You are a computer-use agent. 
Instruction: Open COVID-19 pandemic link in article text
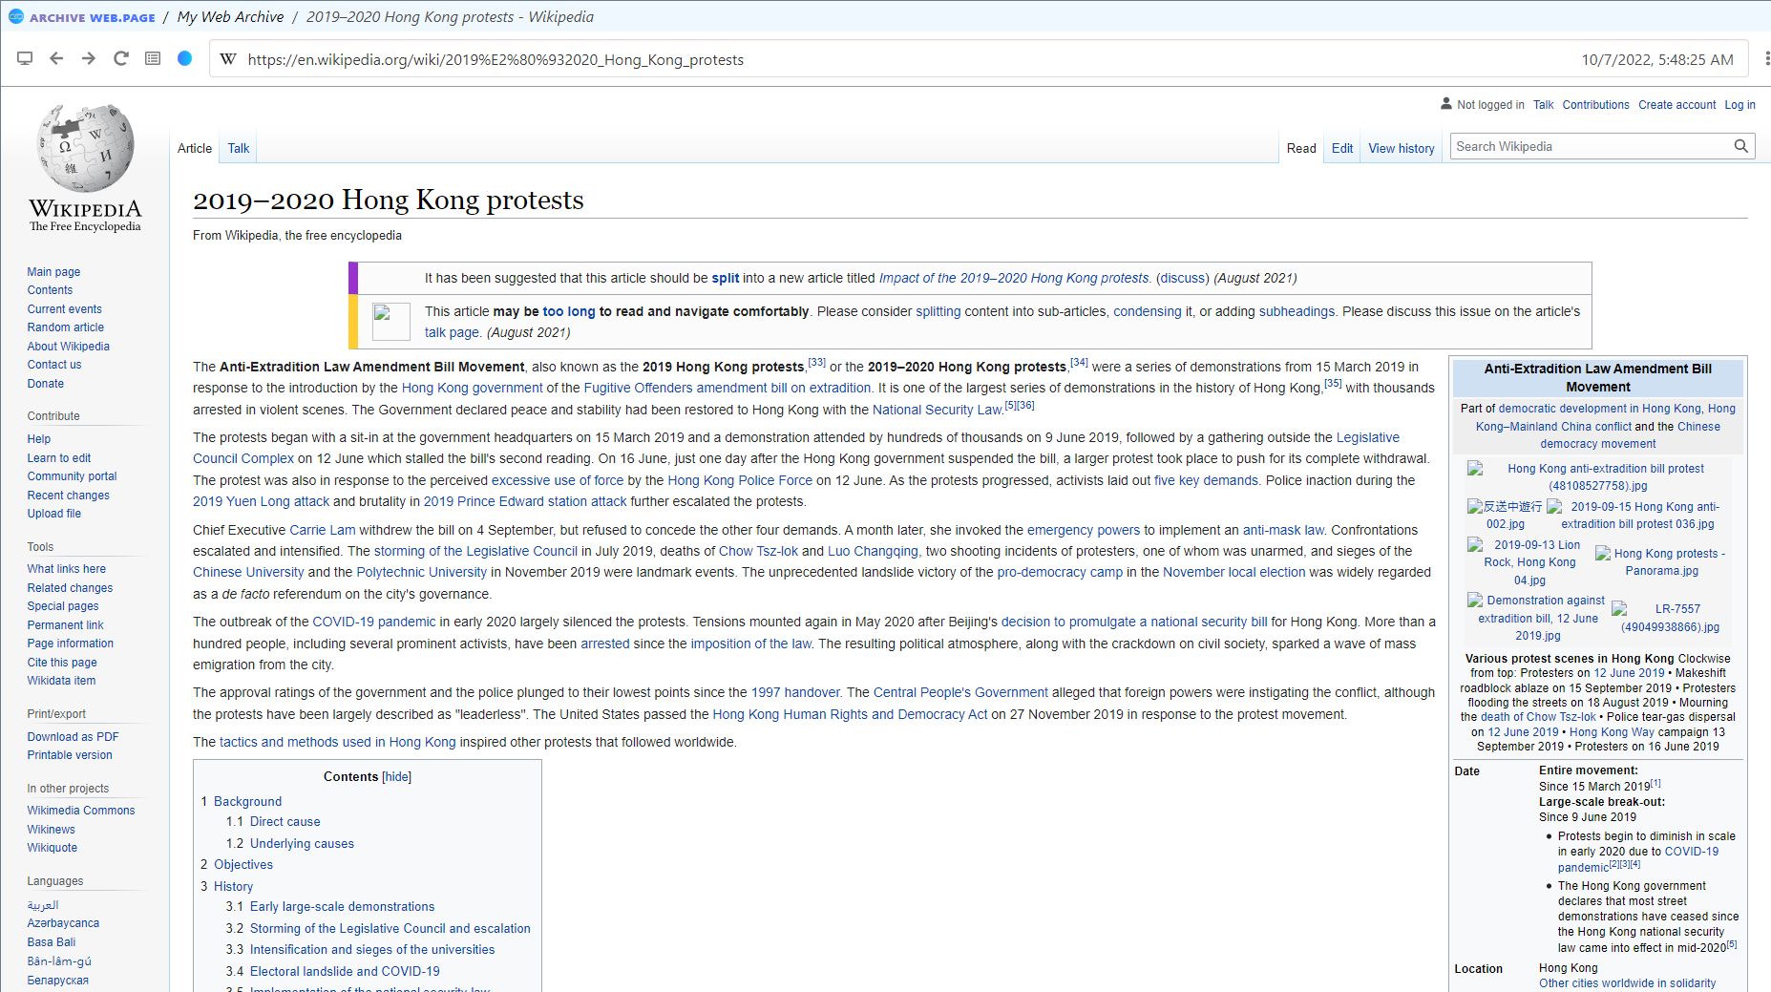[x=374, y=622]
